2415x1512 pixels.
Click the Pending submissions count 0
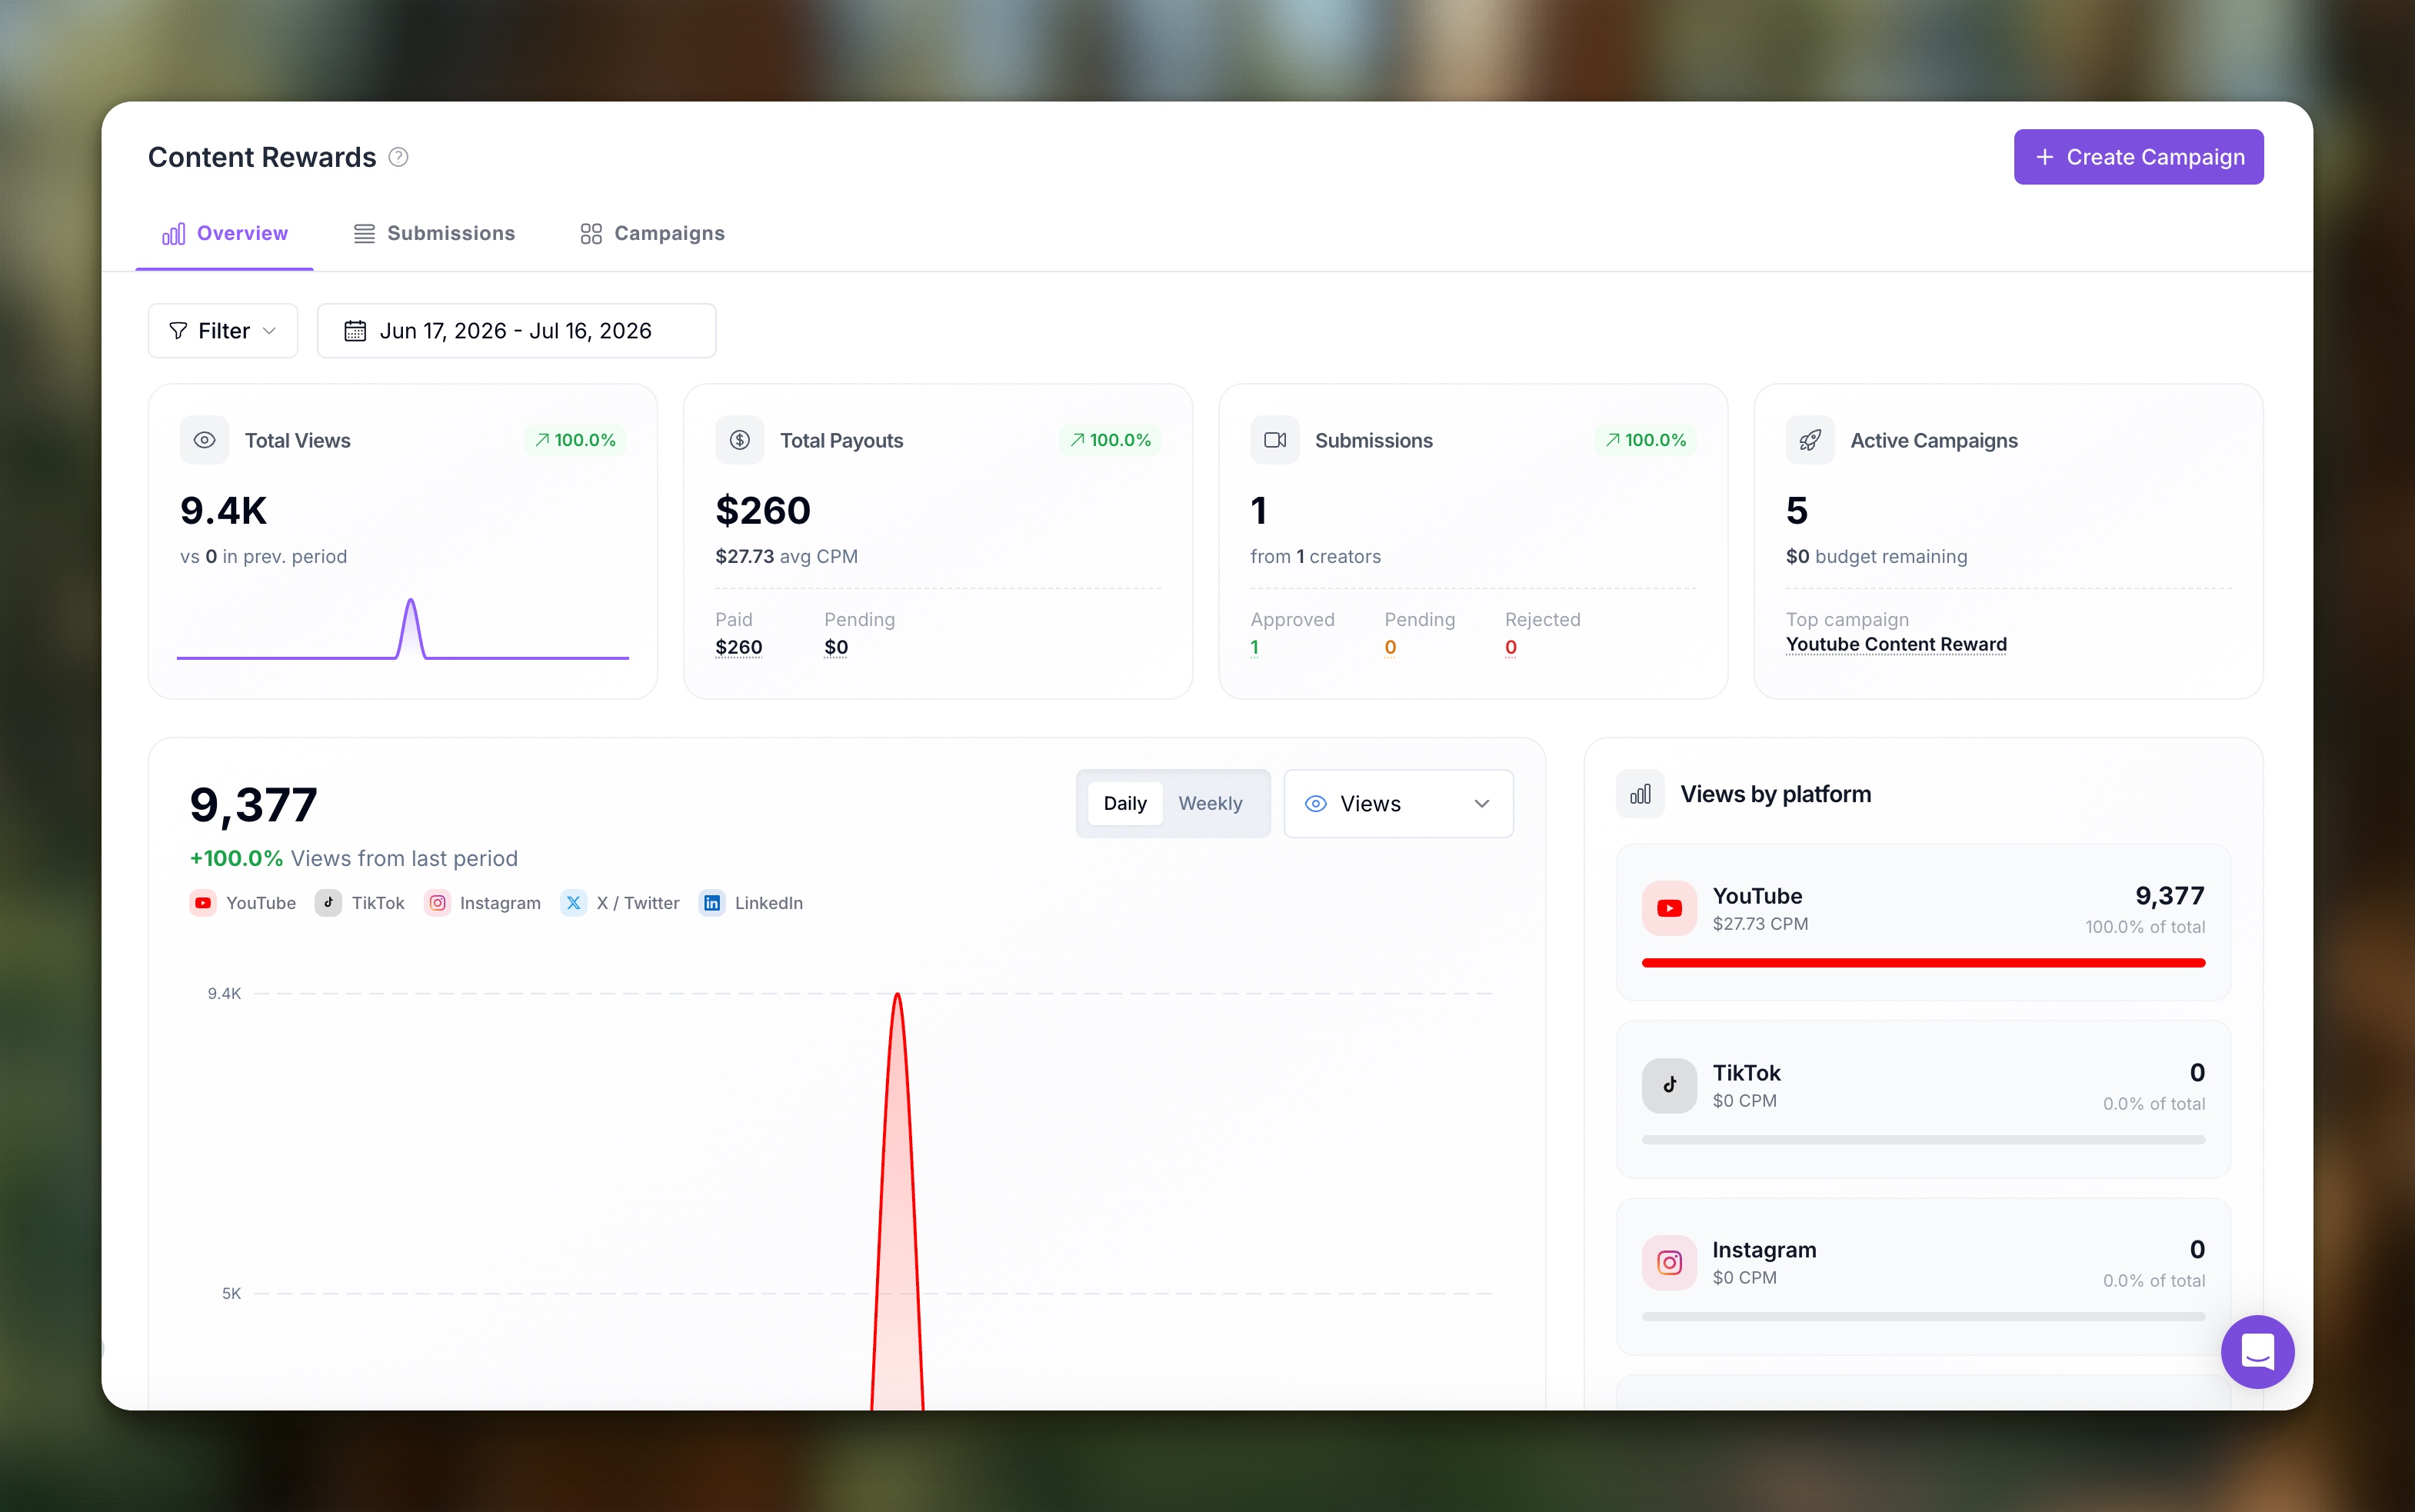[x=1390, y=647]
